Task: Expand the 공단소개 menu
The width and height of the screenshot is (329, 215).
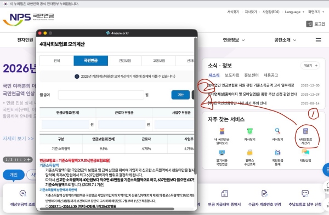Action: [x=285, y=40]
